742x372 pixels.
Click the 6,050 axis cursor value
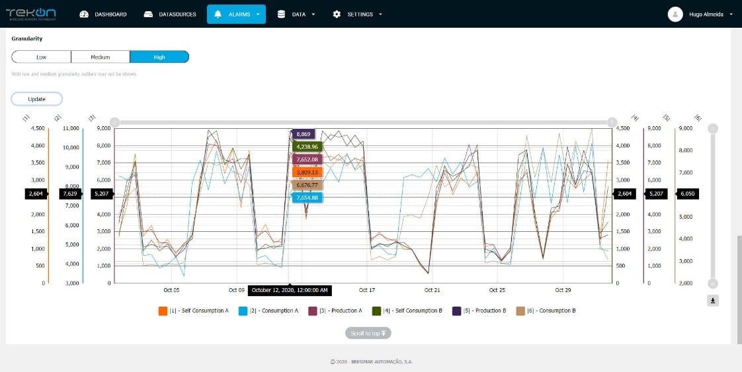click(x=688, y=194)
